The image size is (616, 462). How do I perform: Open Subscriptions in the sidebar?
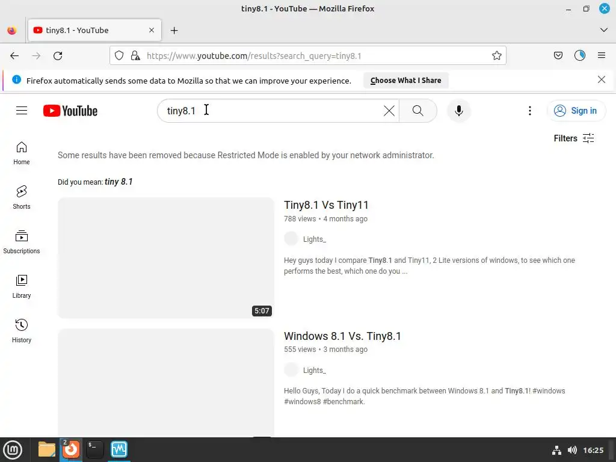(22, 242)
